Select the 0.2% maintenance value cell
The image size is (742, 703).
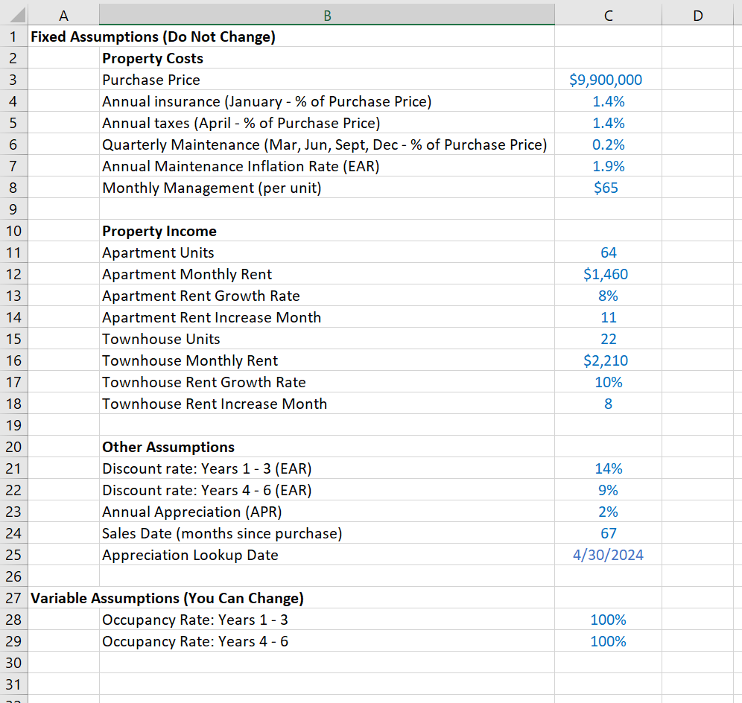tap(608, 144)
